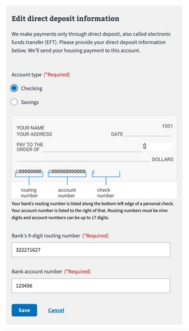Click the Bank's 9-digit routing number label
Viewport: 189px width, 331px height.
click(45, 236)
